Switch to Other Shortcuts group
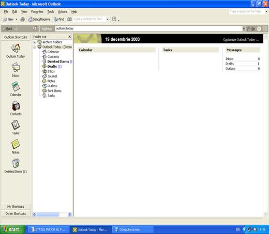Viewport: 269px width, 234px height. (16, 213)
